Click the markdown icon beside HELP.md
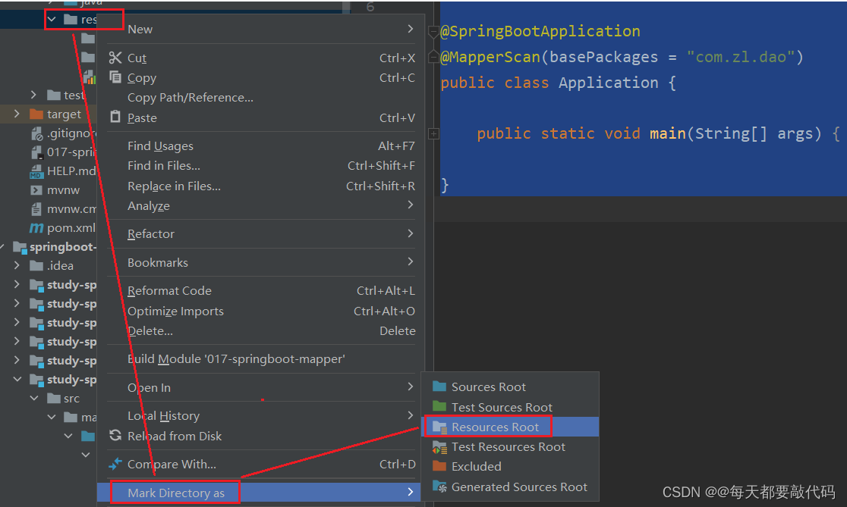847x507 pixels. click(36, 171)
